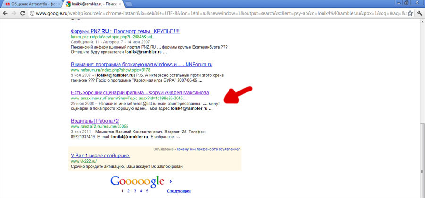Go to results page 4

click(x=141, y=191)
